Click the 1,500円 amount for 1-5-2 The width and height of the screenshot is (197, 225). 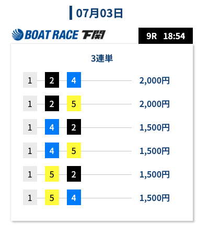point(154,174)
